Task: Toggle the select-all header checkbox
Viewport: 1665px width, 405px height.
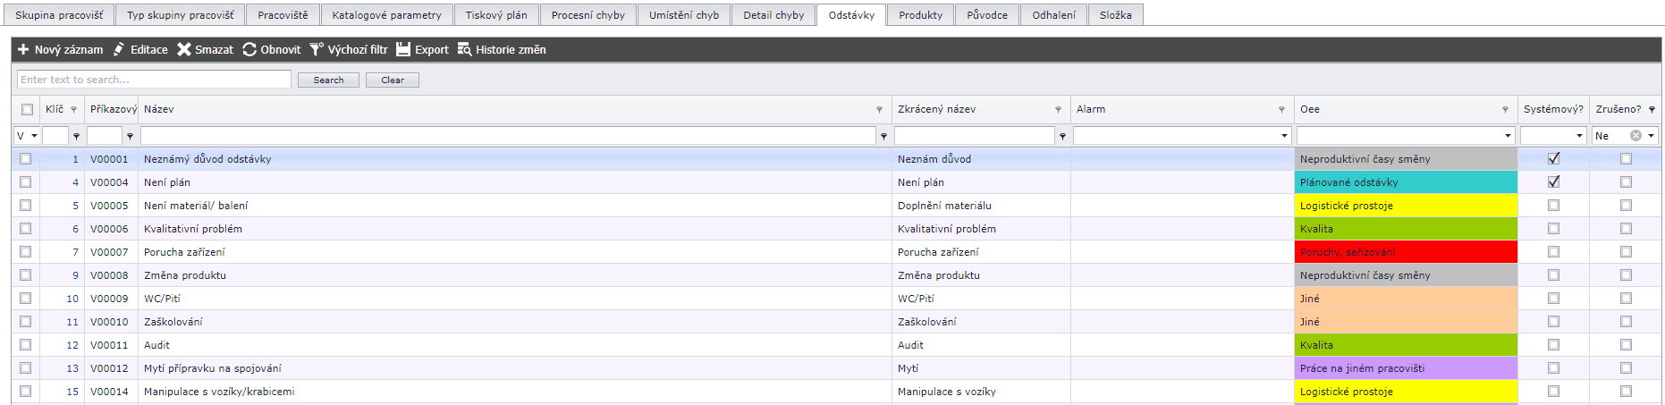Action: pyautogui.click(x=27, y=110)
